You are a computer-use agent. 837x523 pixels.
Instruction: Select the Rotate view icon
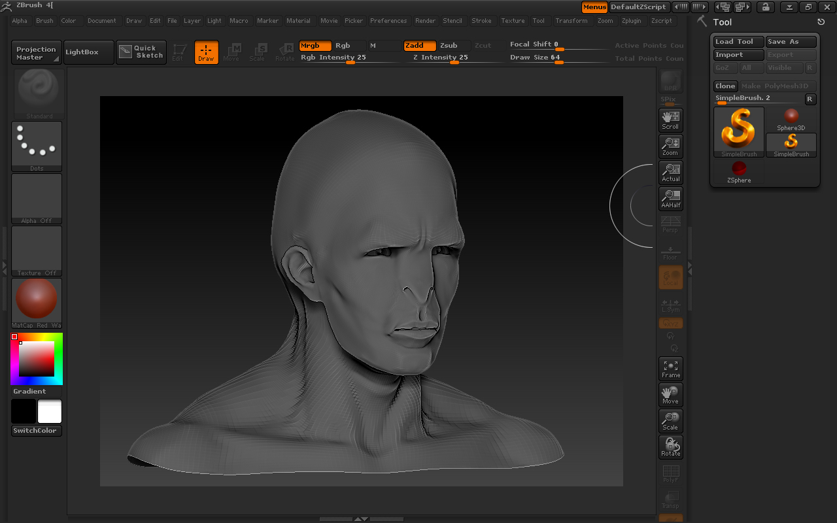pyautogui.click(x=670, y=447)
